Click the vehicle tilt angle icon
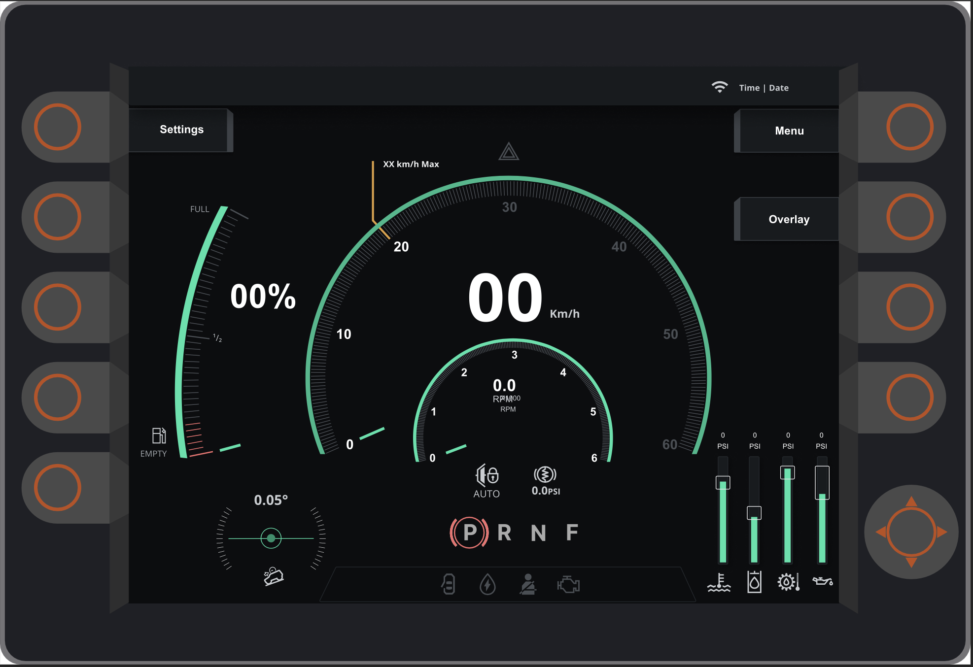Image resolution: width=973 pixels, height=667 pixels. click(x=274, y=576)
